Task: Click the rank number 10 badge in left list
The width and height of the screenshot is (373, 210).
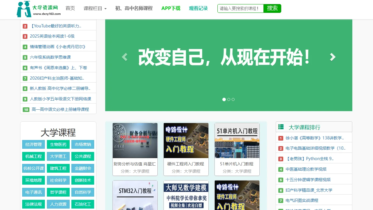Action: (26, 109)
